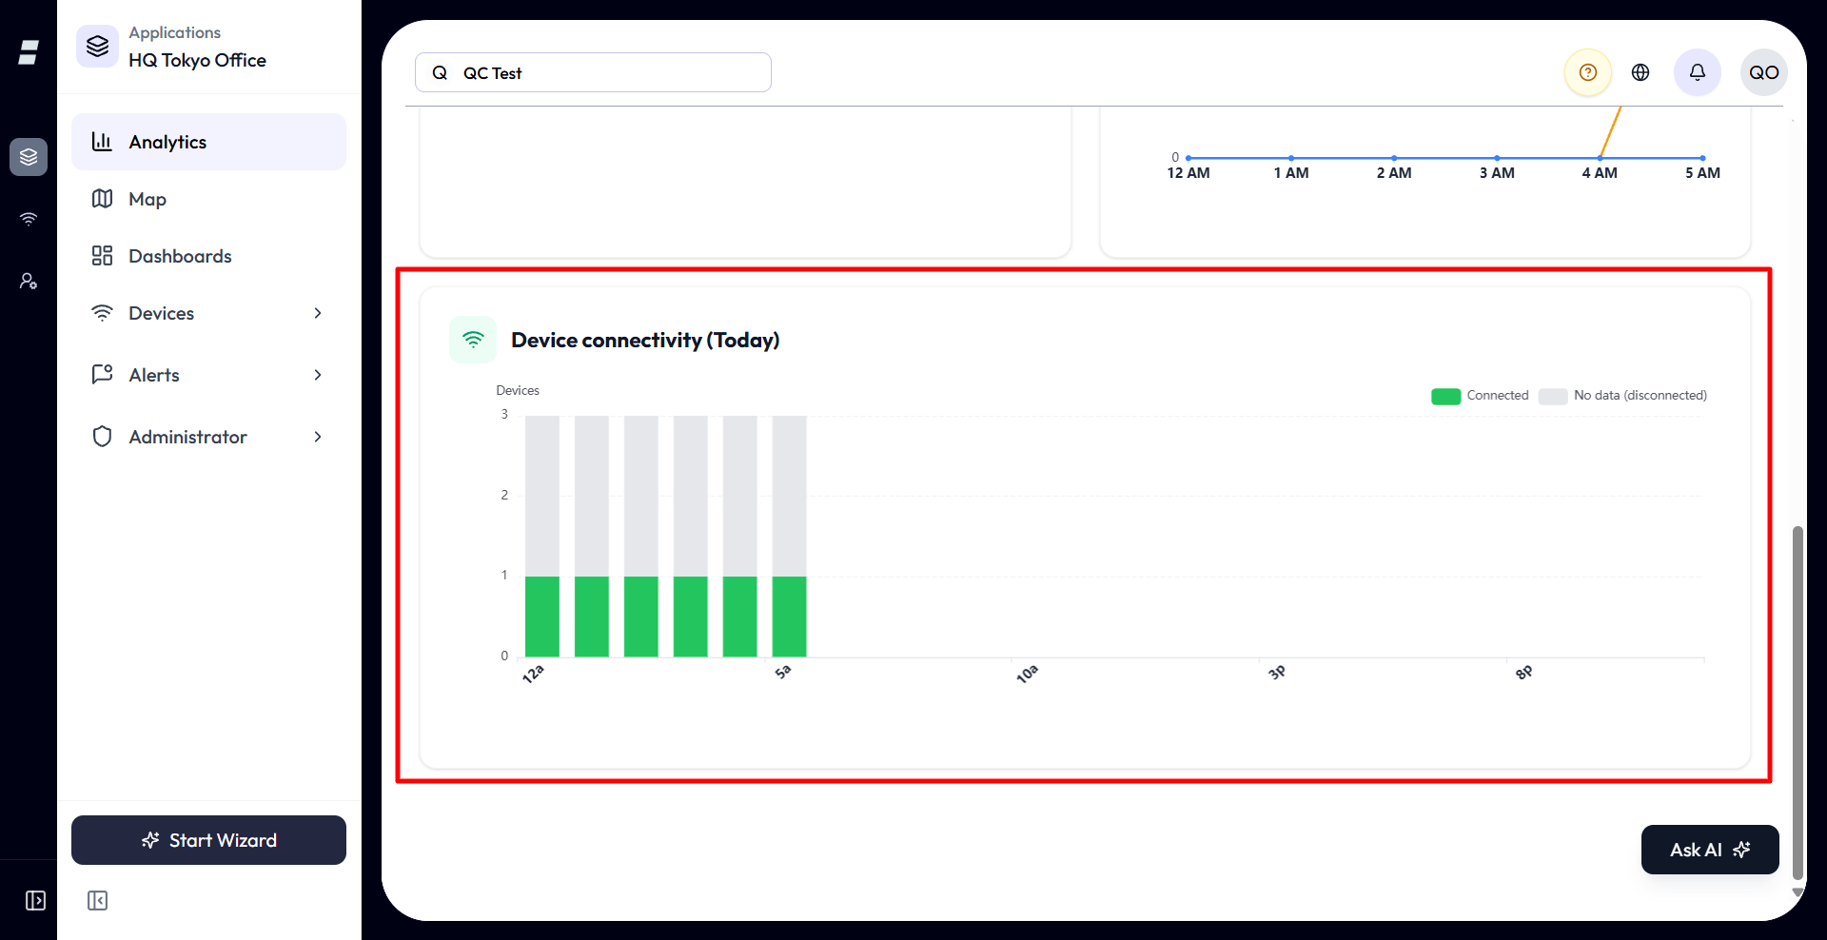
Task: Toggle the No data (disconnected) legend item
Action: [1622, 396]
